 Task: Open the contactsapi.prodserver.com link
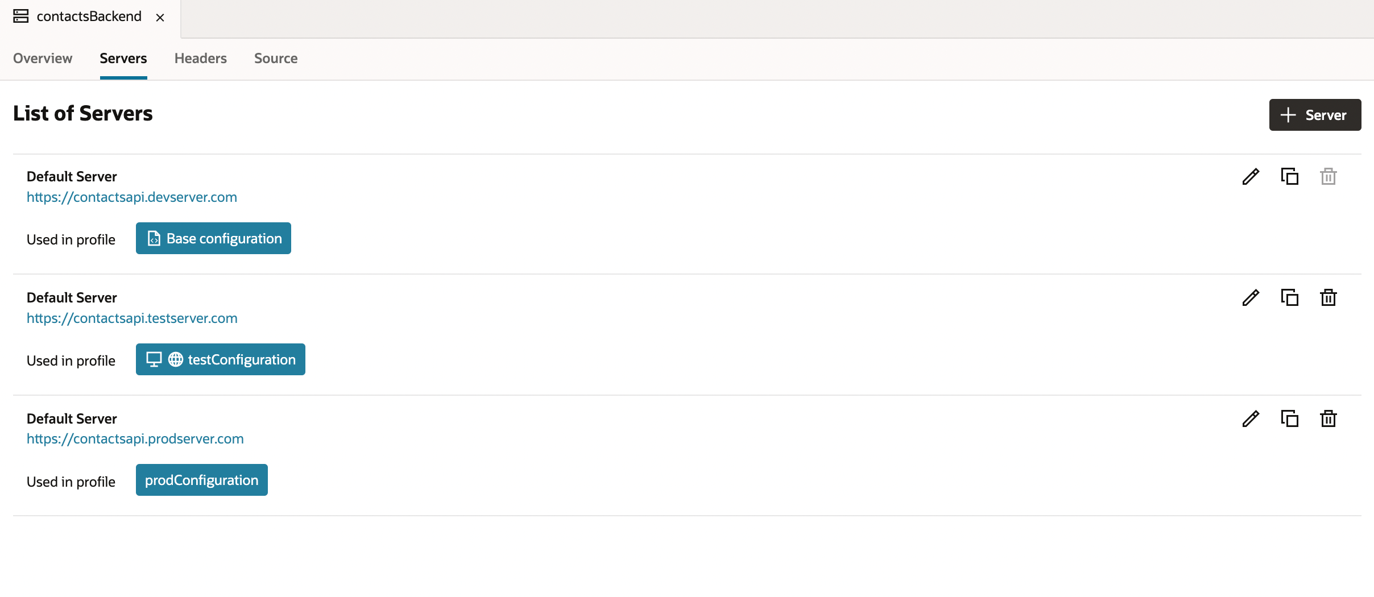click(135, 438)
